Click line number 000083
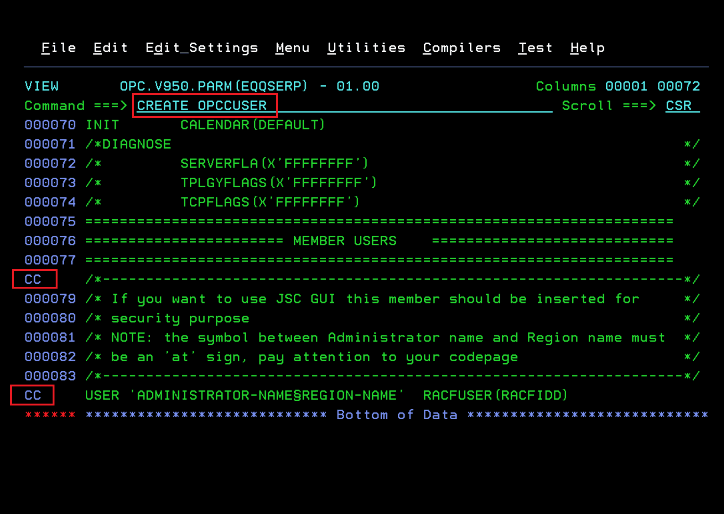The image size is (724, 514). point(50,376)
